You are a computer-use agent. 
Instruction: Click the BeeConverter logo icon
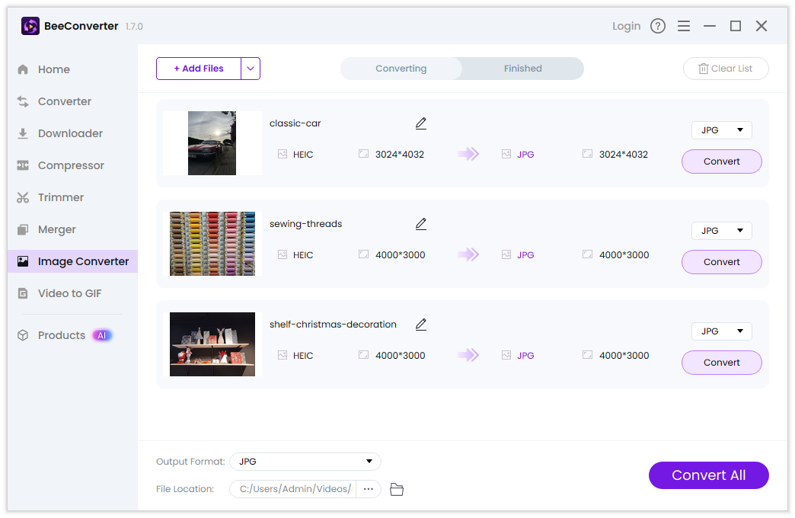(x=30, y=26)
